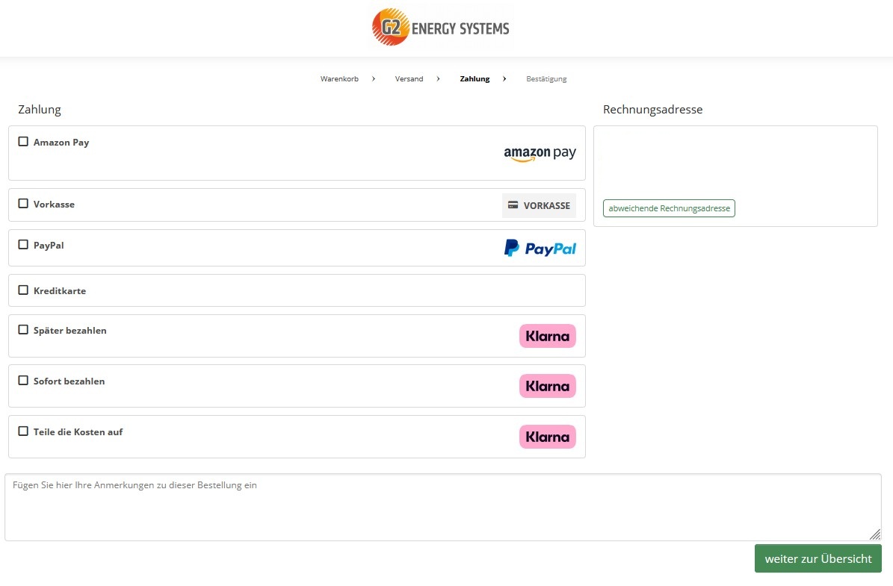Focus the order remarks text area
Image resolution: width=893 pixels, height=586 pixels.
tap(443, 508)
